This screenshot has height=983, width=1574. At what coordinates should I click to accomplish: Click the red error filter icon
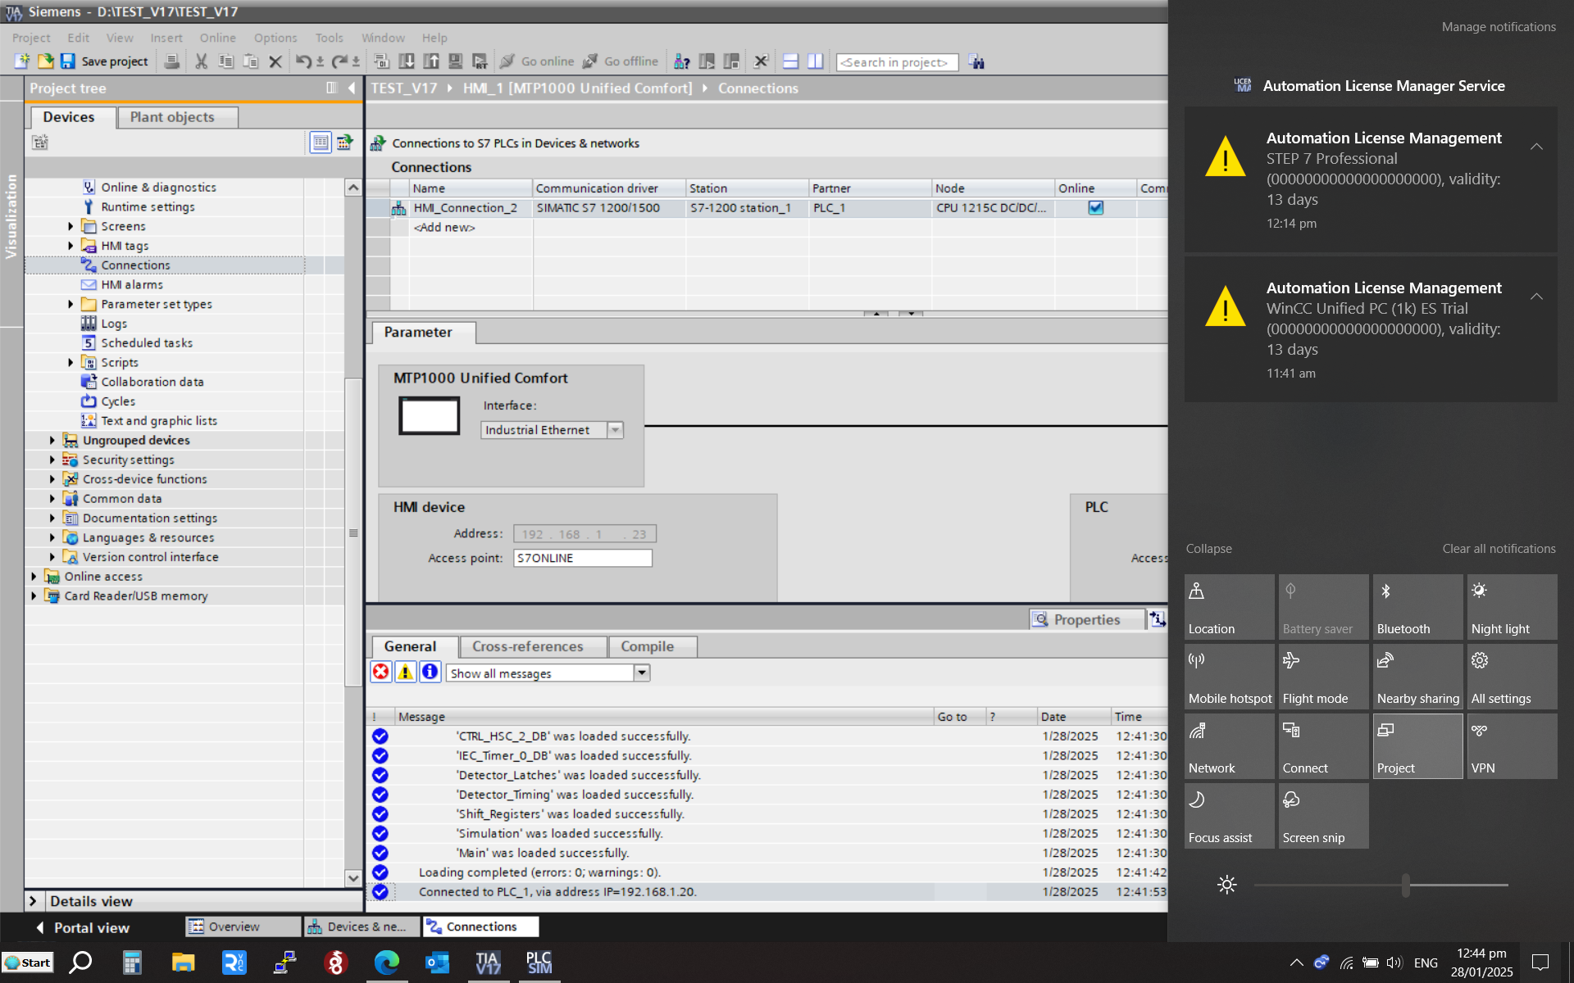click(381, 673)
